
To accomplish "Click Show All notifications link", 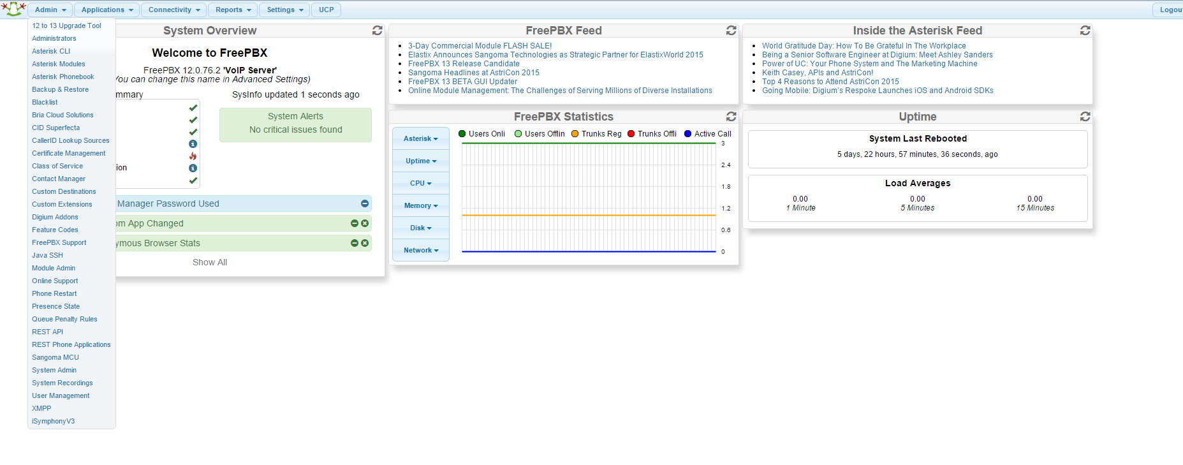I will pyautogui.click(x=210, y=262).
